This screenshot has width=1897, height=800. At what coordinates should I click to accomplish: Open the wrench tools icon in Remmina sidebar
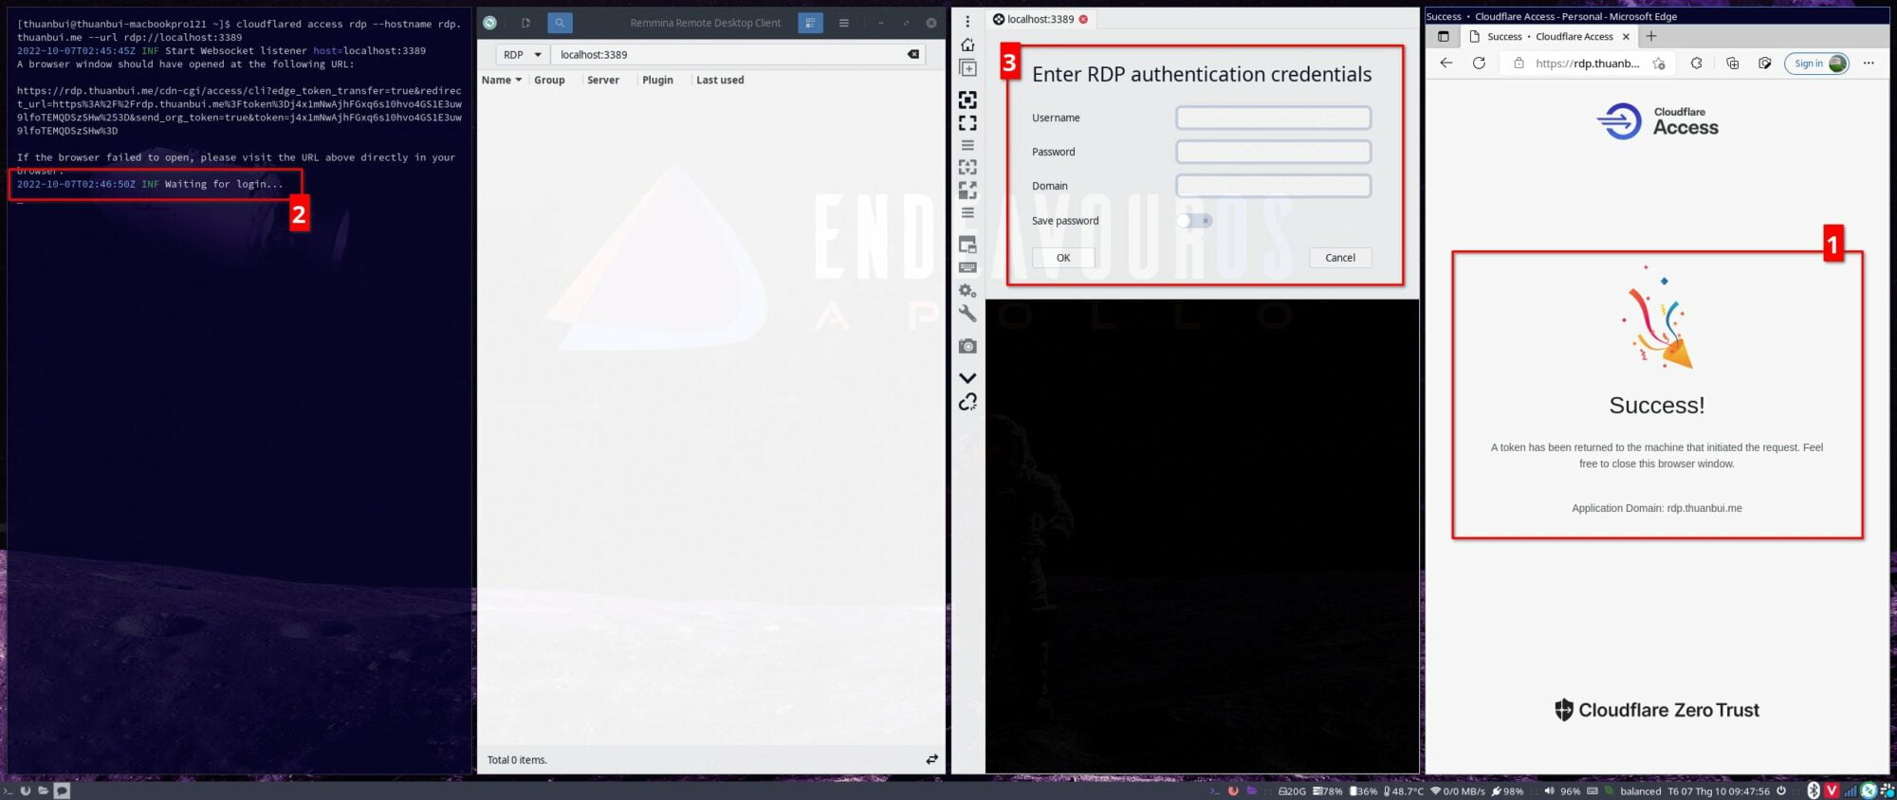[967, 314]
